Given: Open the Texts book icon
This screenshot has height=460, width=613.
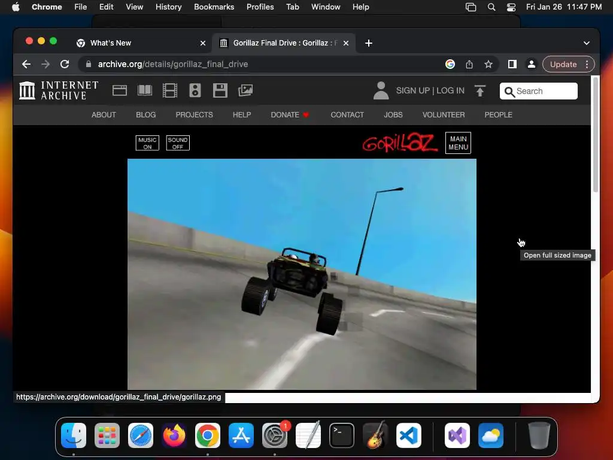Looking at the screenshot, I should click(145, 90).
